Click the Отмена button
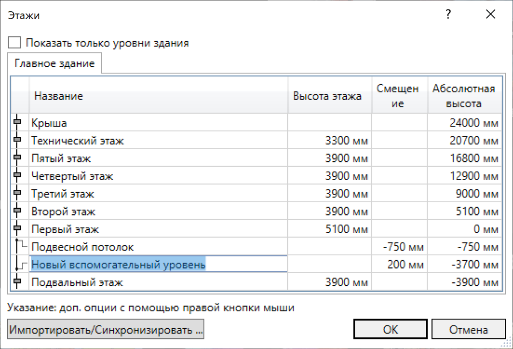The image size is (513, 349). coord(469,330)
